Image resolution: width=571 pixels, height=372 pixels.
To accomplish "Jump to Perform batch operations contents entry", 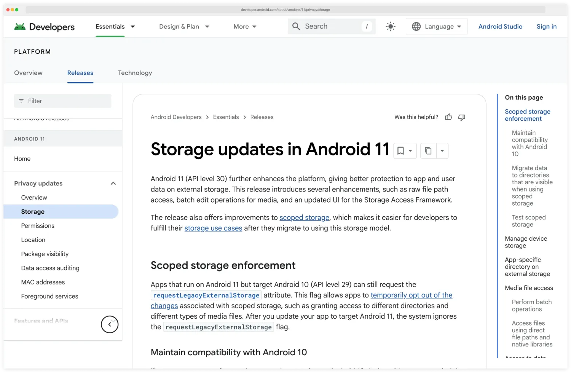I will (532, 306).
